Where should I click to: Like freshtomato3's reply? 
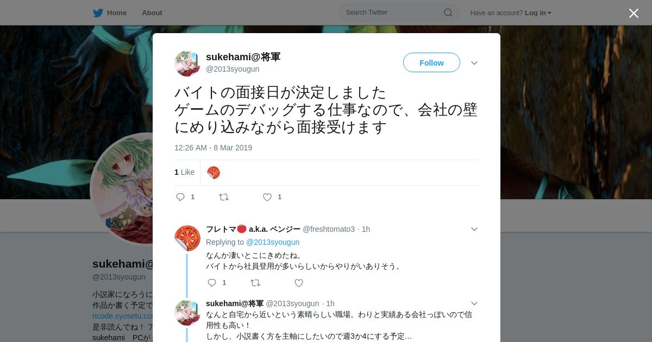(x=299, y=283)
